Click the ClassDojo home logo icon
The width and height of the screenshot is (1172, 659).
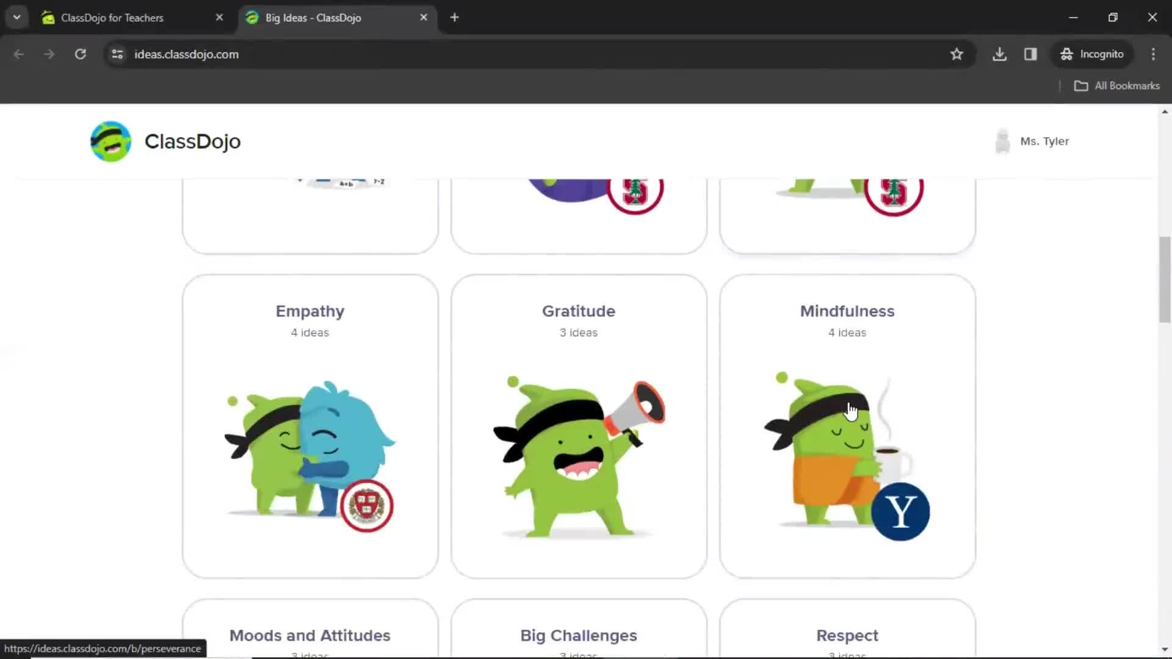coord(110,141)
